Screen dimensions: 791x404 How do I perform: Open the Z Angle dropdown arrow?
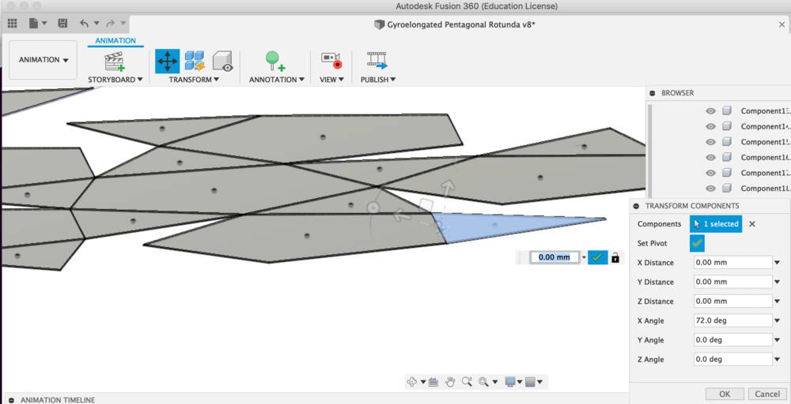coord(778,359)
